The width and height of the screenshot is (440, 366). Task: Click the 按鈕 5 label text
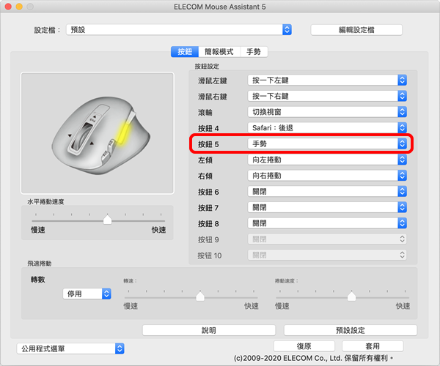coord(208,144)
